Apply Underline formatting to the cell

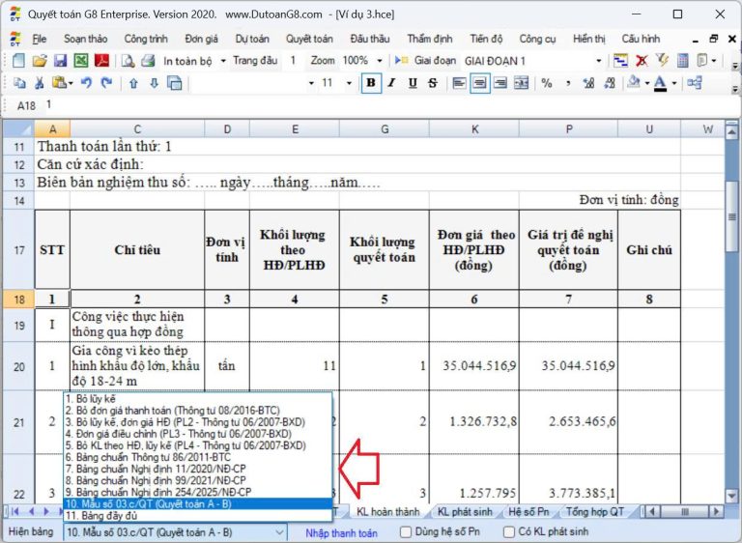pyautogui.click(x=413, y=83)
